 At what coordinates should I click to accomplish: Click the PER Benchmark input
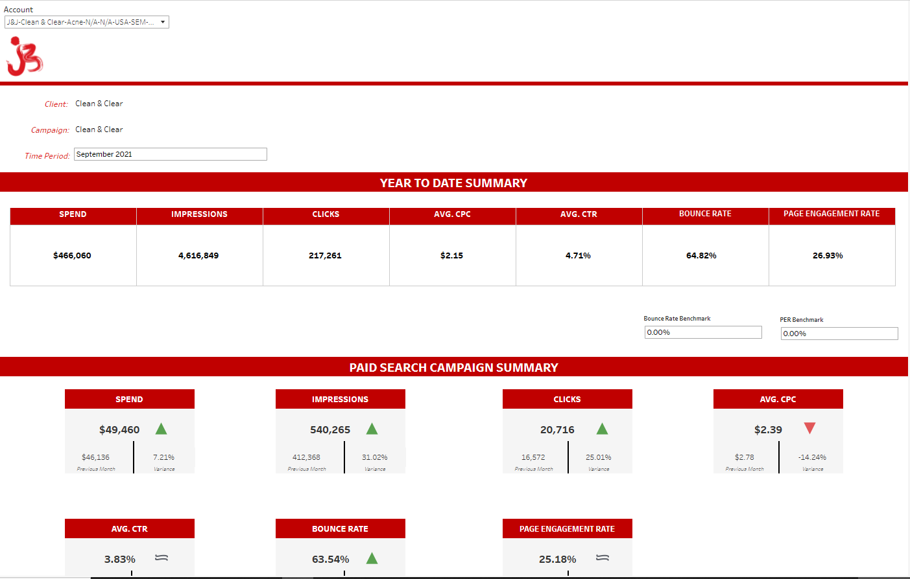[x=839, y=334]
